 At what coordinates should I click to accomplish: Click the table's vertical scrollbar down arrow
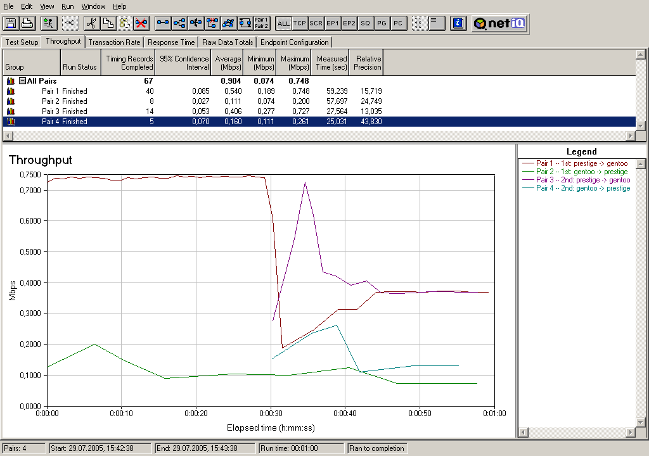[x=640, y=125]
